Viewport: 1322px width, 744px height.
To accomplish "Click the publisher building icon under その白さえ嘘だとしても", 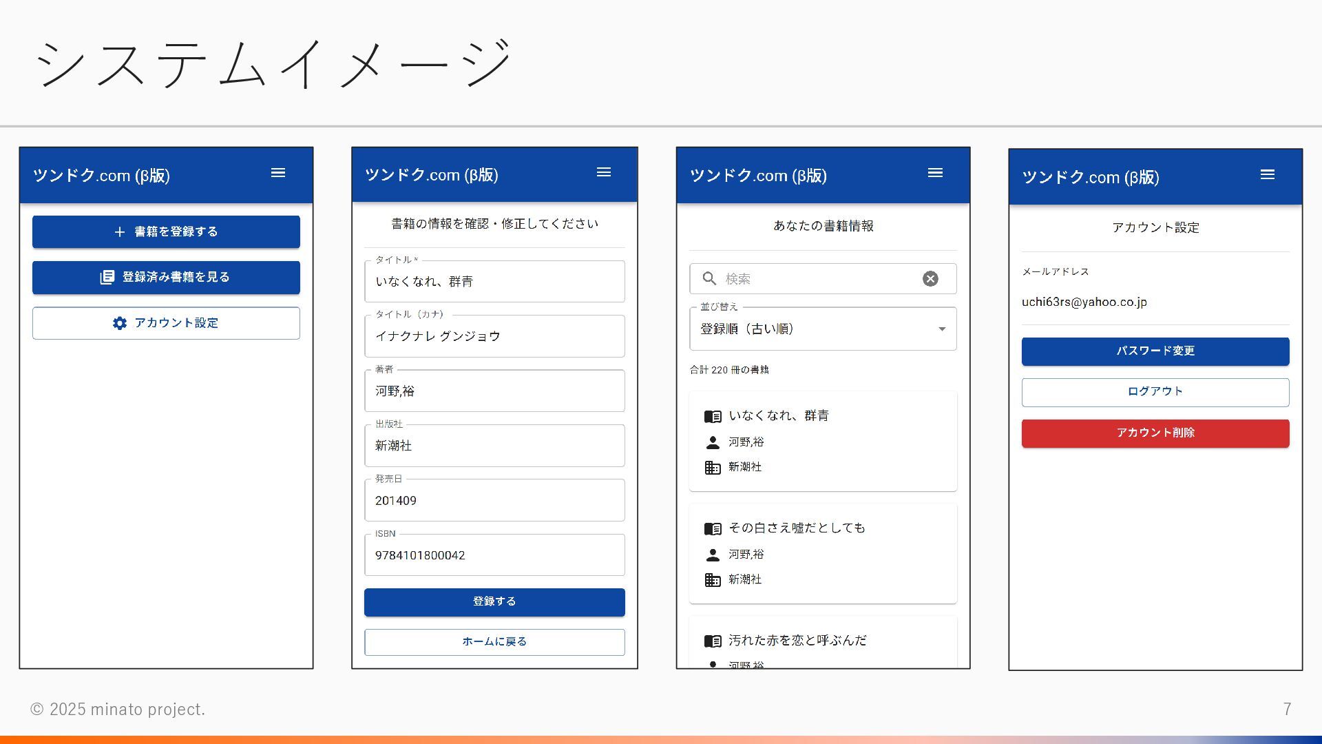I will [x=713, y=580].
